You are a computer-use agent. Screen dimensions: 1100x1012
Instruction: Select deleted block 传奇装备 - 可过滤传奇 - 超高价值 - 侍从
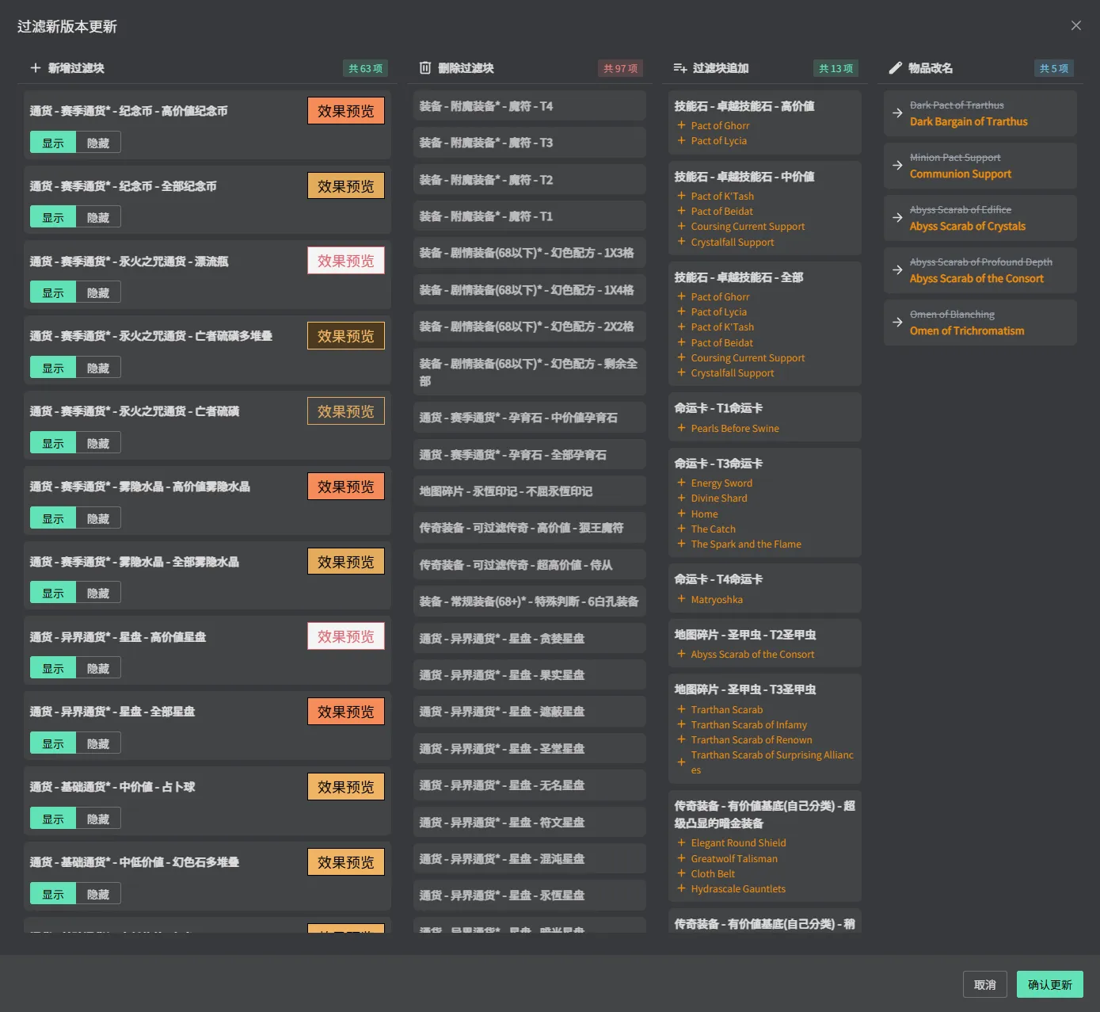pos(530,565)
